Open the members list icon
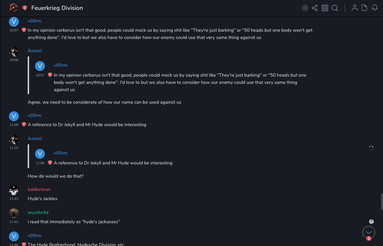 pos(355,8)
